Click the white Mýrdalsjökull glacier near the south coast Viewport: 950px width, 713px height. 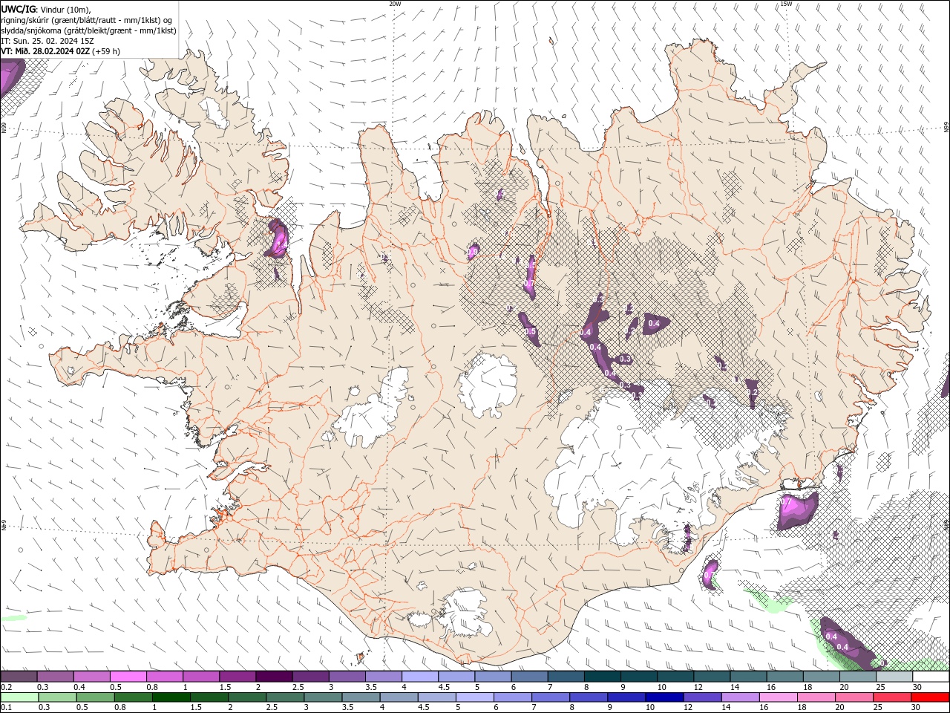click(464, 613)
